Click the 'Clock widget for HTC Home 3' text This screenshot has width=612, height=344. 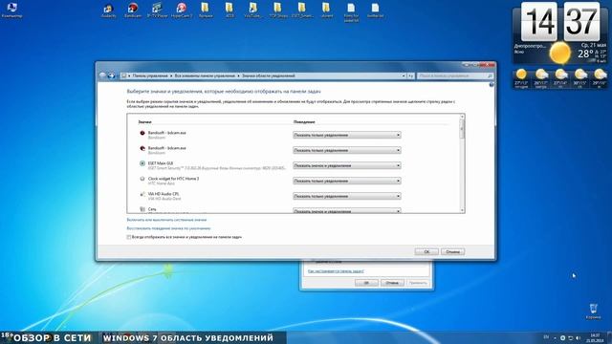(173, 179)
